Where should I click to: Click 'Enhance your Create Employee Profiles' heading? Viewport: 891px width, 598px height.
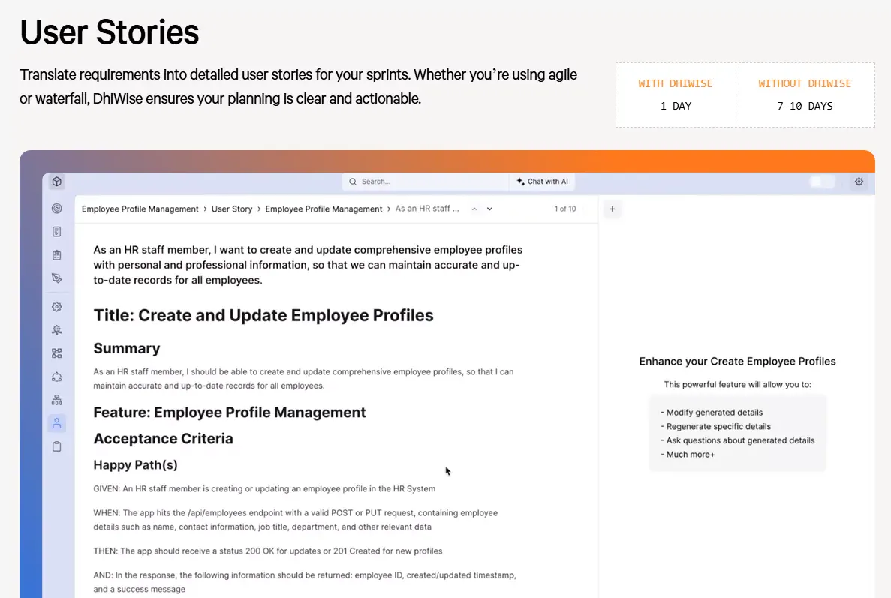pos(738,362)
